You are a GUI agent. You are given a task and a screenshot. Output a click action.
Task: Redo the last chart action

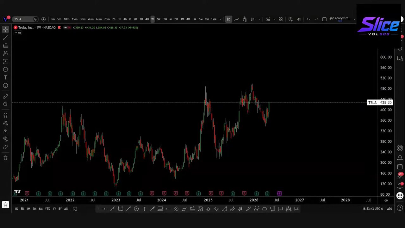coord(316,19)
